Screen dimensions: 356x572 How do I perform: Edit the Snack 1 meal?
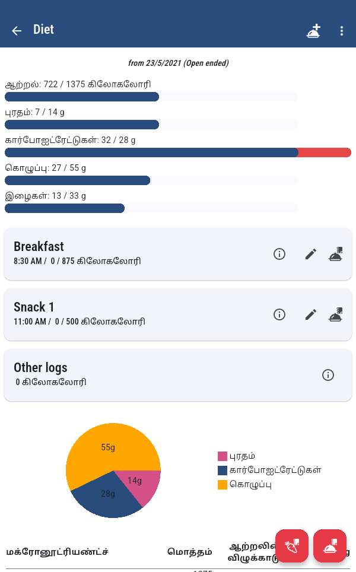tap(311, 314)
